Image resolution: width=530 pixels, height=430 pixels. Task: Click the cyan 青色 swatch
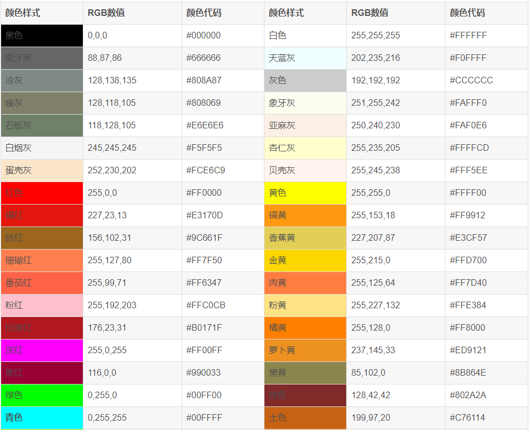tap(42, 418)
